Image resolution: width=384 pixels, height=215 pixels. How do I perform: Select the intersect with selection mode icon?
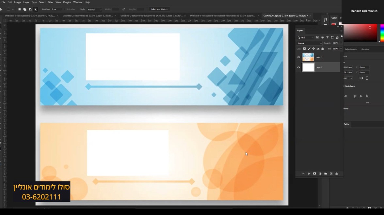point(35,9)
